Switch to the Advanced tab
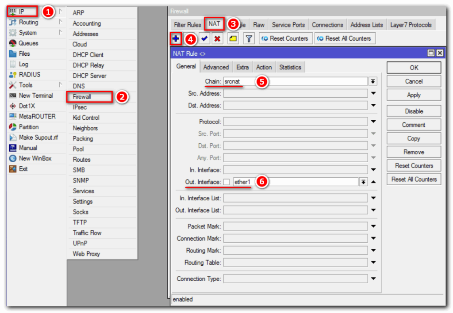The width and height of the screenshot is (453, 313). pyautogui.click(x=216, y=67)
